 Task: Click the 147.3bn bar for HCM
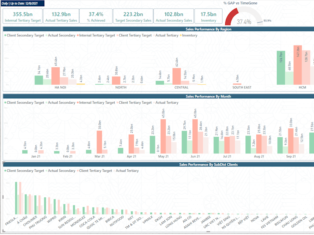point(298,65)
